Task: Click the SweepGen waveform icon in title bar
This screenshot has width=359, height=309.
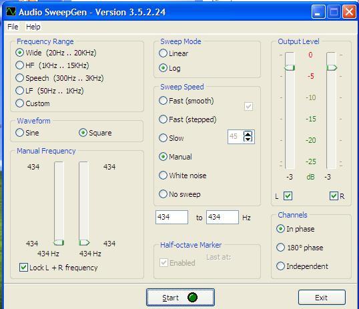Action: (11, 11)
